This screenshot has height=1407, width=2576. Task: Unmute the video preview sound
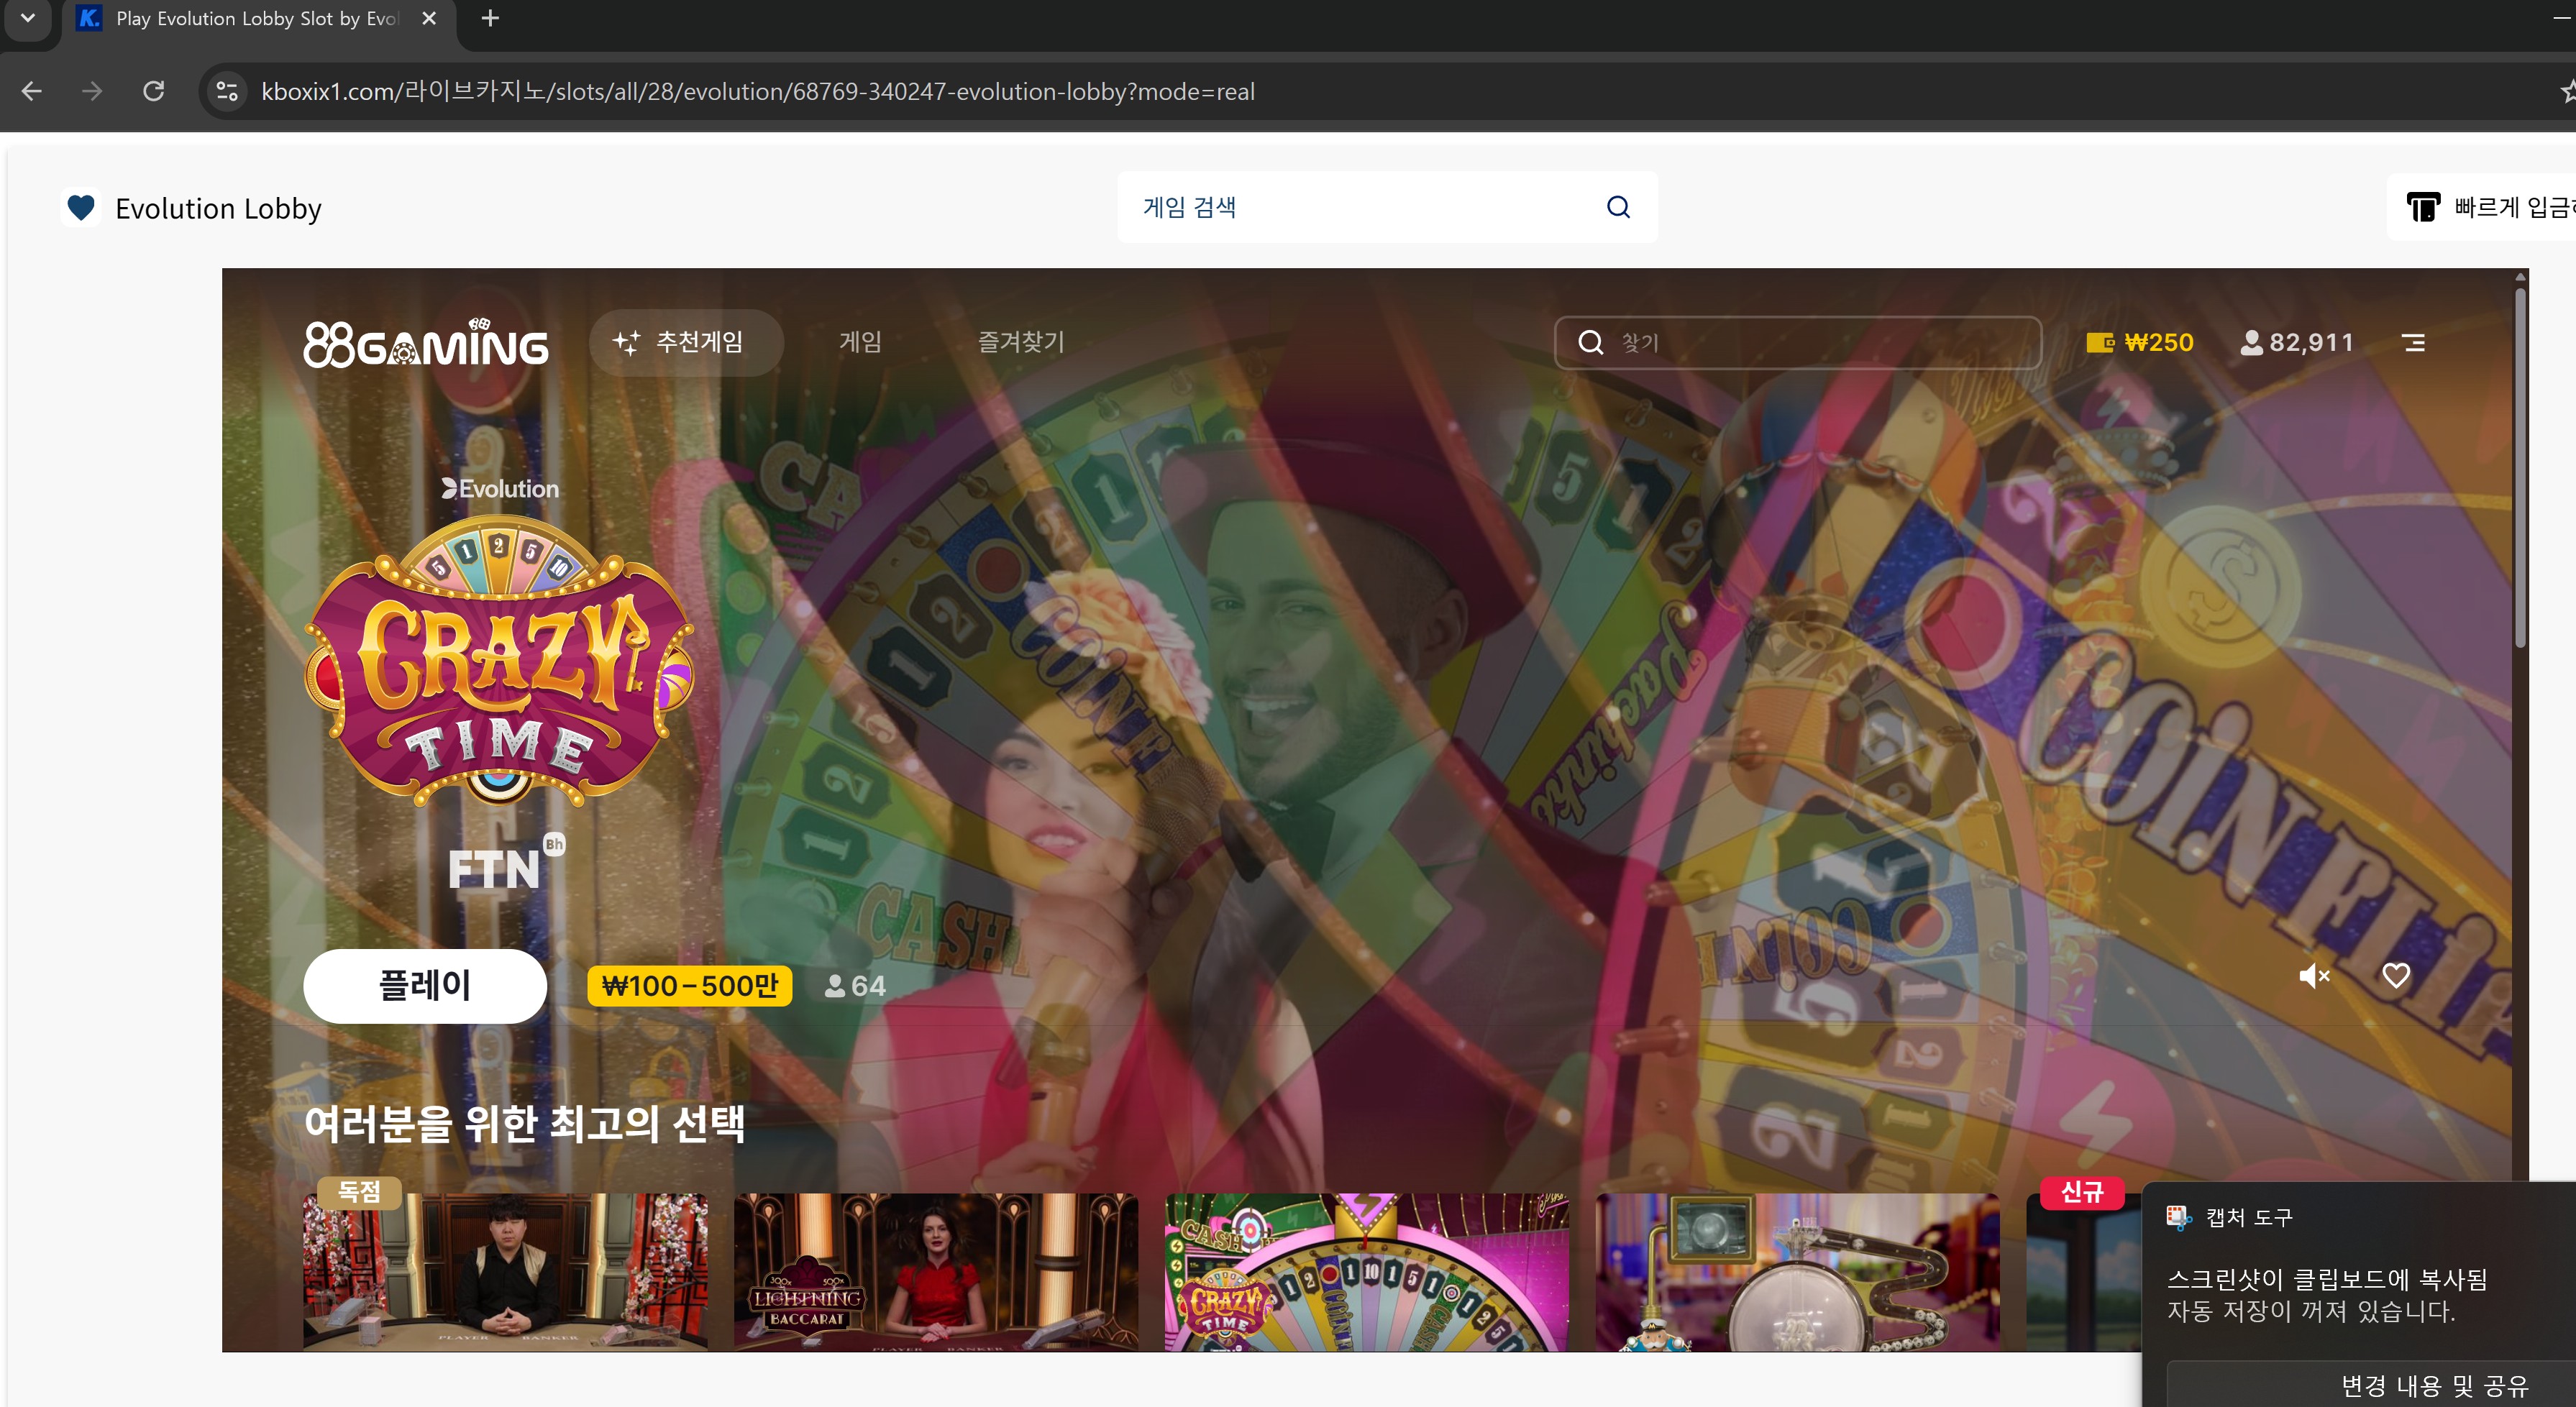[2314, 976]
